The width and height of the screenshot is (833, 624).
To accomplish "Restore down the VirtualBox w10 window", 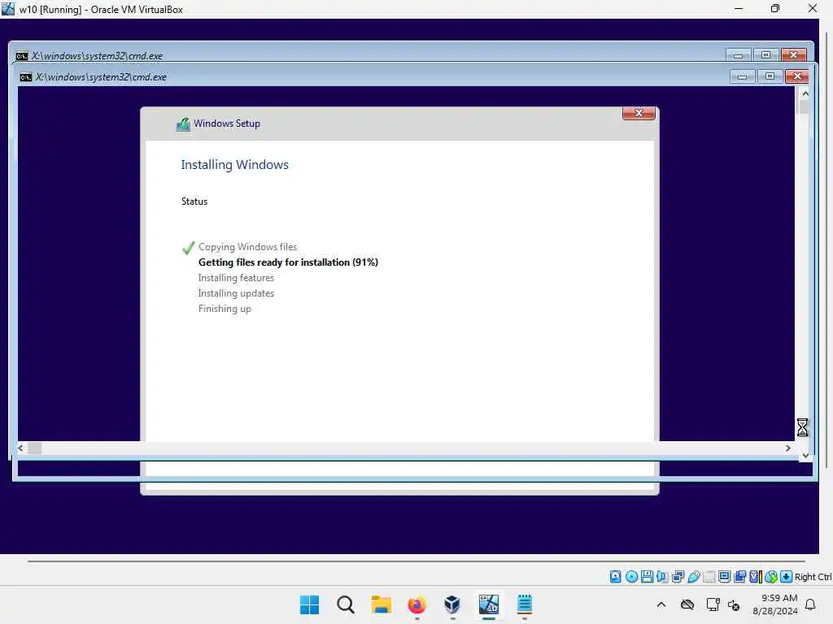I will pyautogui.click(x=775, y=9).
